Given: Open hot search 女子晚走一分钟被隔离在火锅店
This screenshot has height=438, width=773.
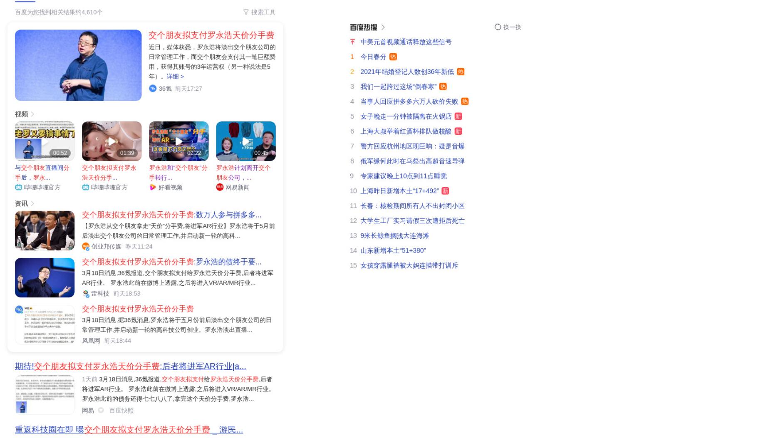Looking at the screenshot, I should click(406, 116).
